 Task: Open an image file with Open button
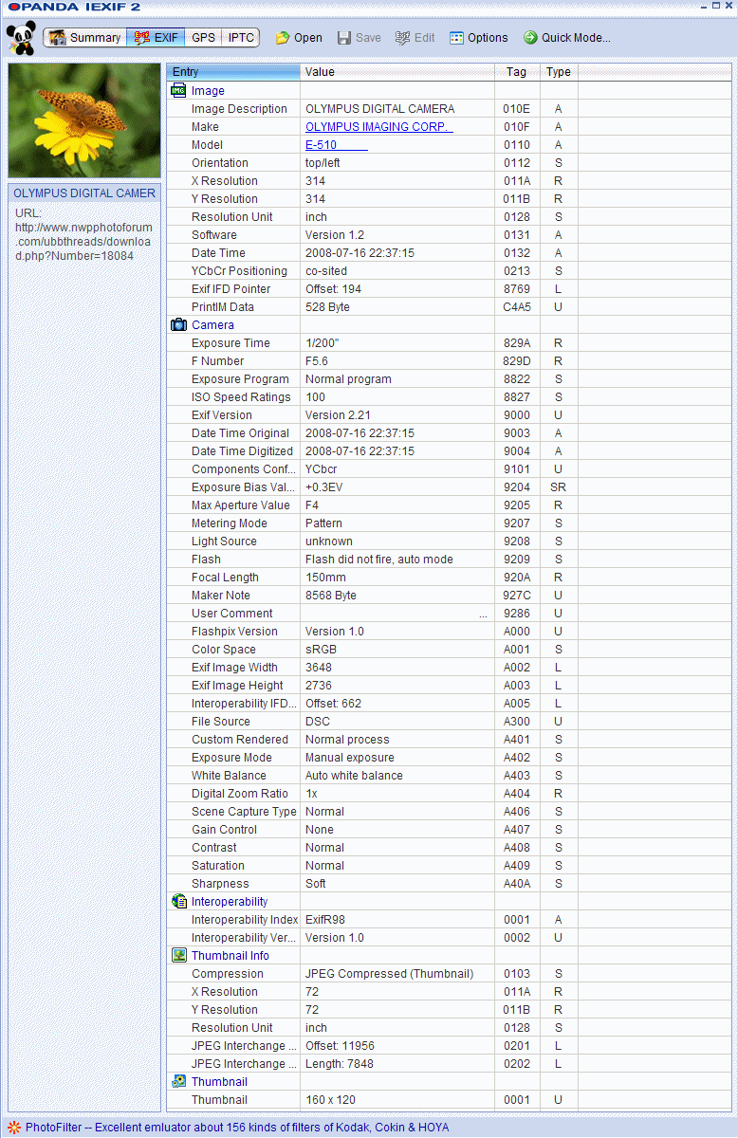pyautogui.click(x=299, y=38)
